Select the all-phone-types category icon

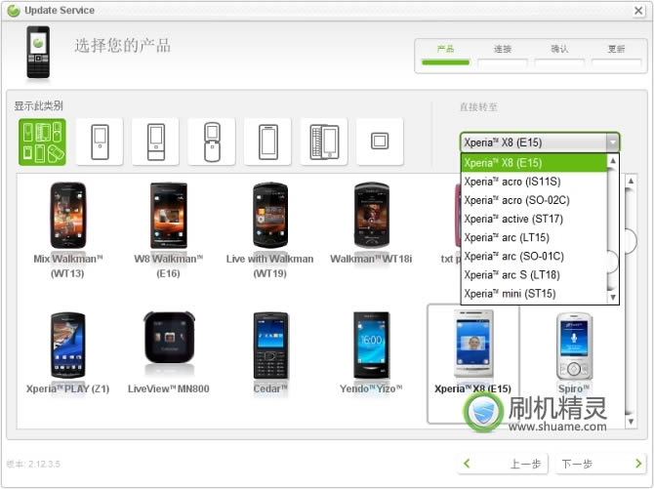41,143
